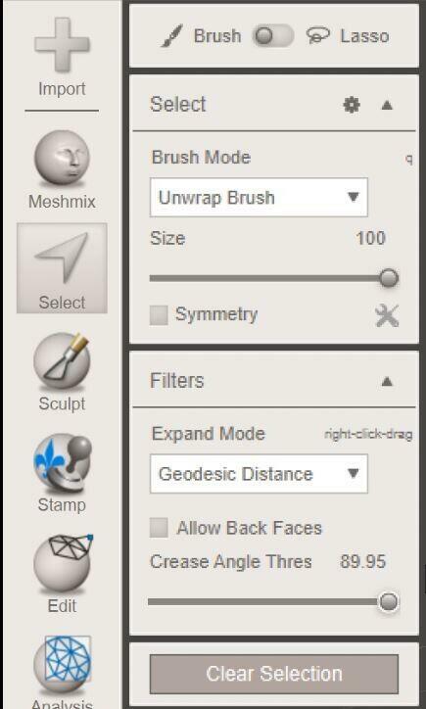The image size is (426, 709).
Task: Enable the Symmetry checkbox
Action: 159,315
